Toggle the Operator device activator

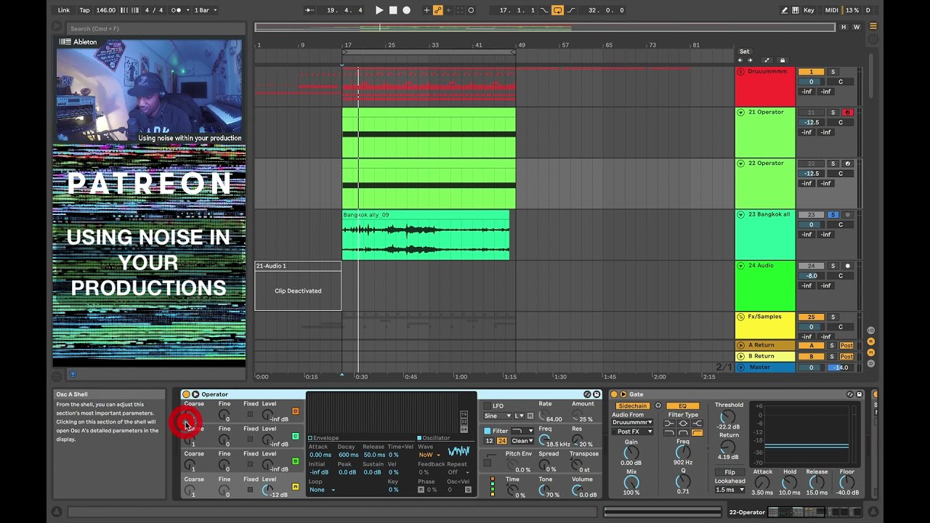pos(186,394)
